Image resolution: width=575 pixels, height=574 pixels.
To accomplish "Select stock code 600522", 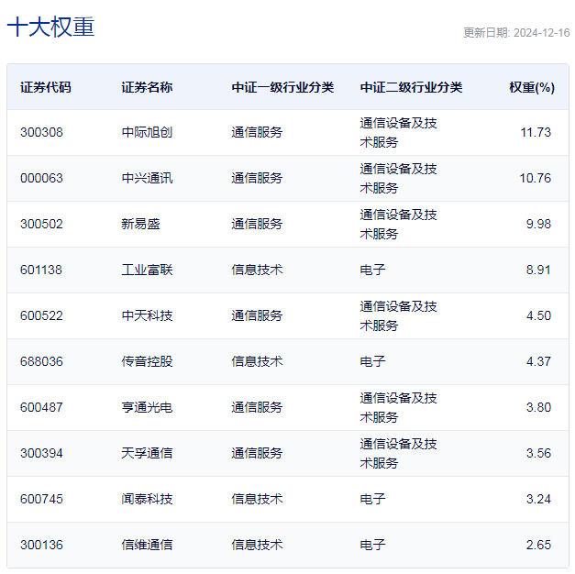I will (41, 315).
